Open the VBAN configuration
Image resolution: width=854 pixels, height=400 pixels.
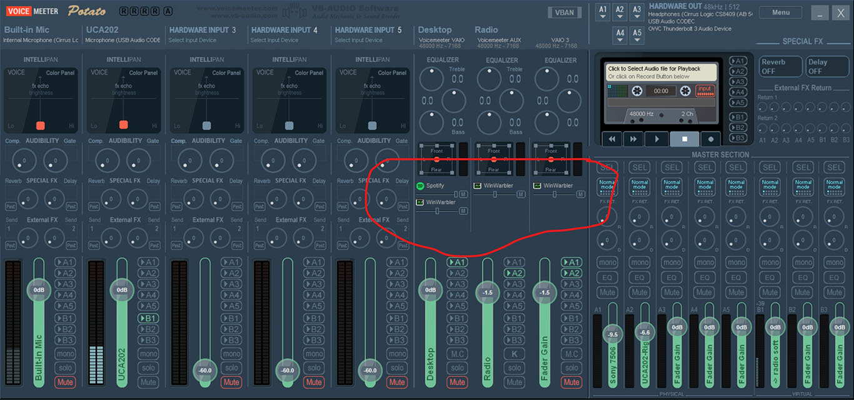[x=563, y=12]
